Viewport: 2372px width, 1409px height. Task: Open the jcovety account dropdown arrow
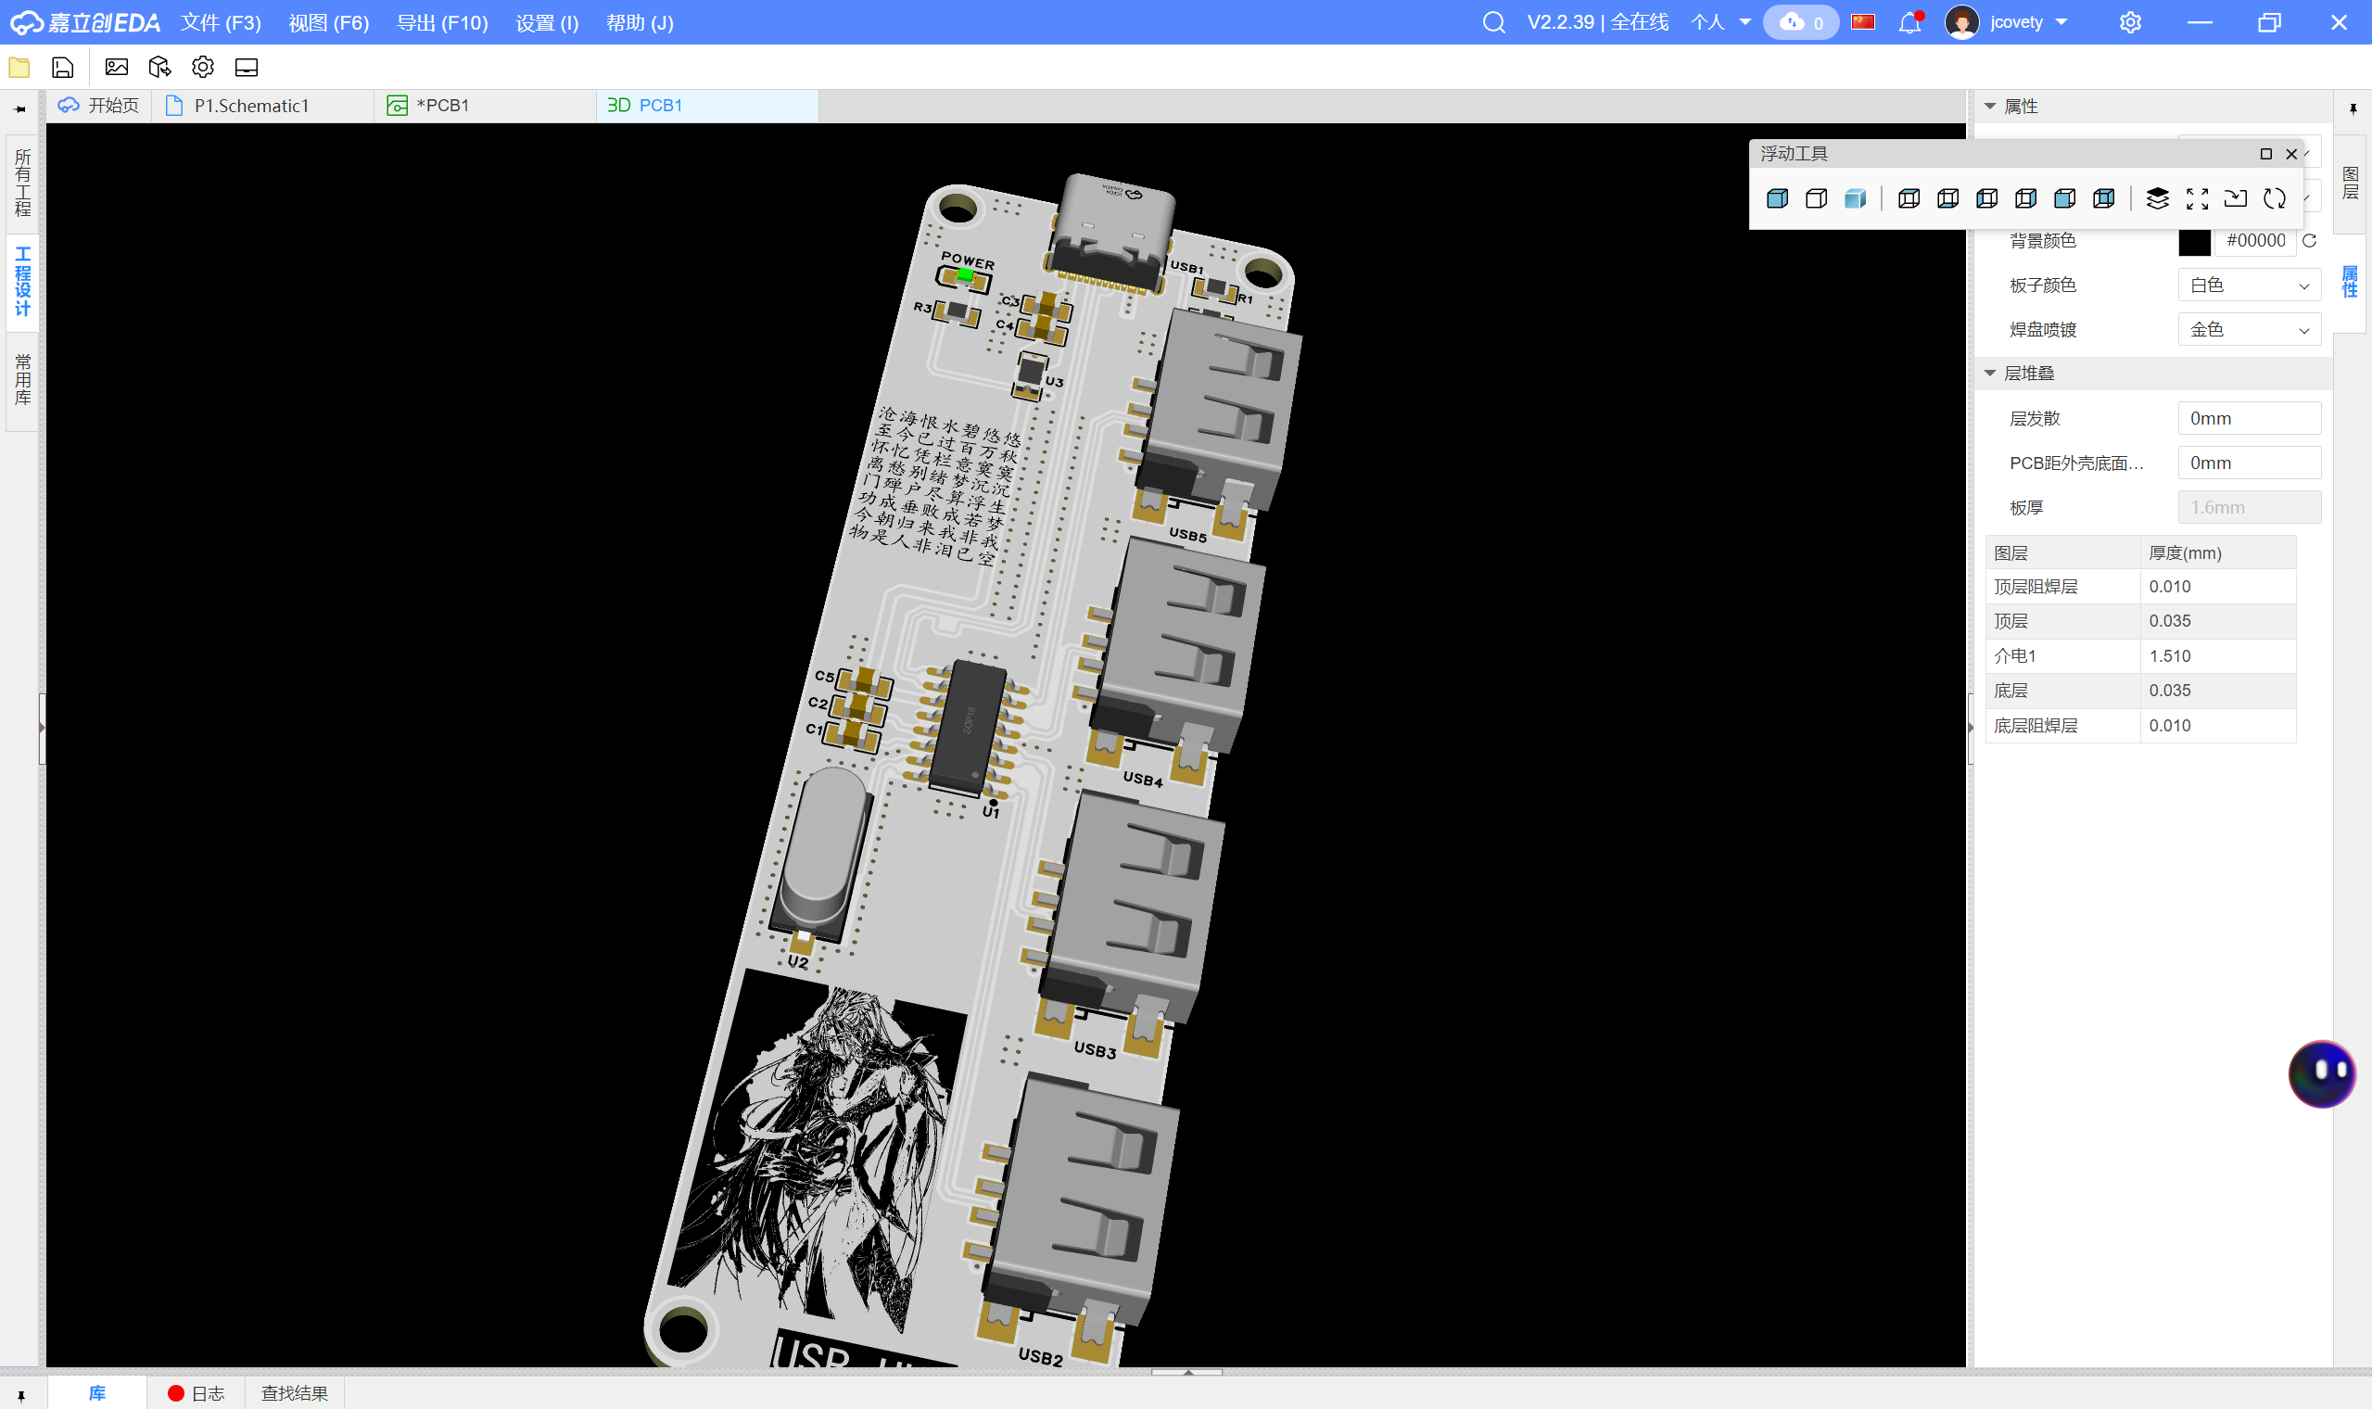pyautogui.click(x=2061, y=22)
